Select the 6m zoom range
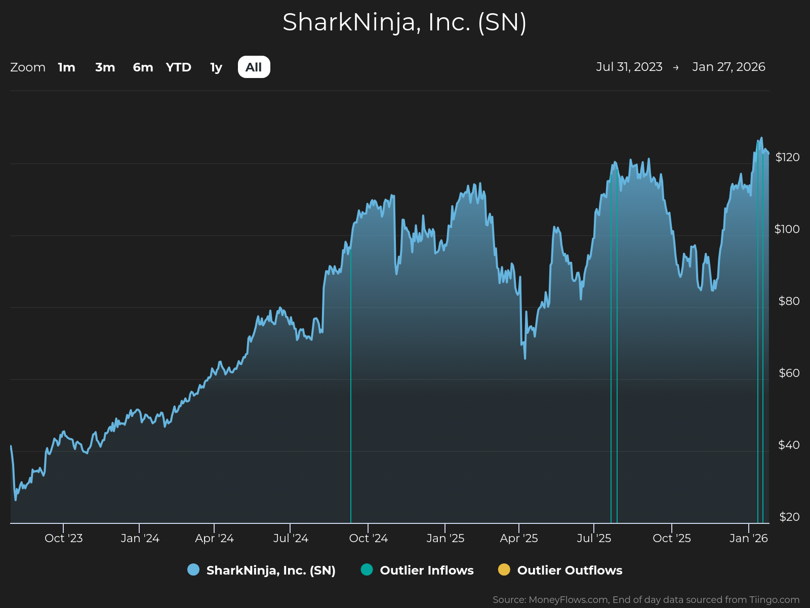Screen dimensions: 810x608 pos(143,67)
